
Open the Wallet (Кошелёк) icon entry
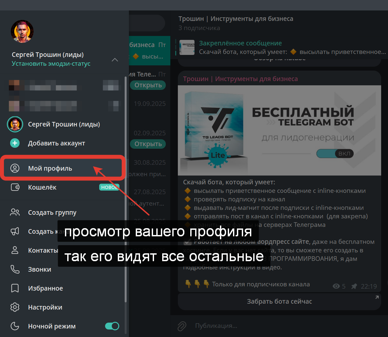[15, 187]
